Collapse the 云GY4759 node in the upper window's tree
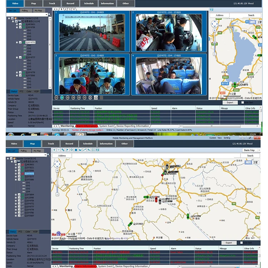The image size is (268, 268). 17,28
